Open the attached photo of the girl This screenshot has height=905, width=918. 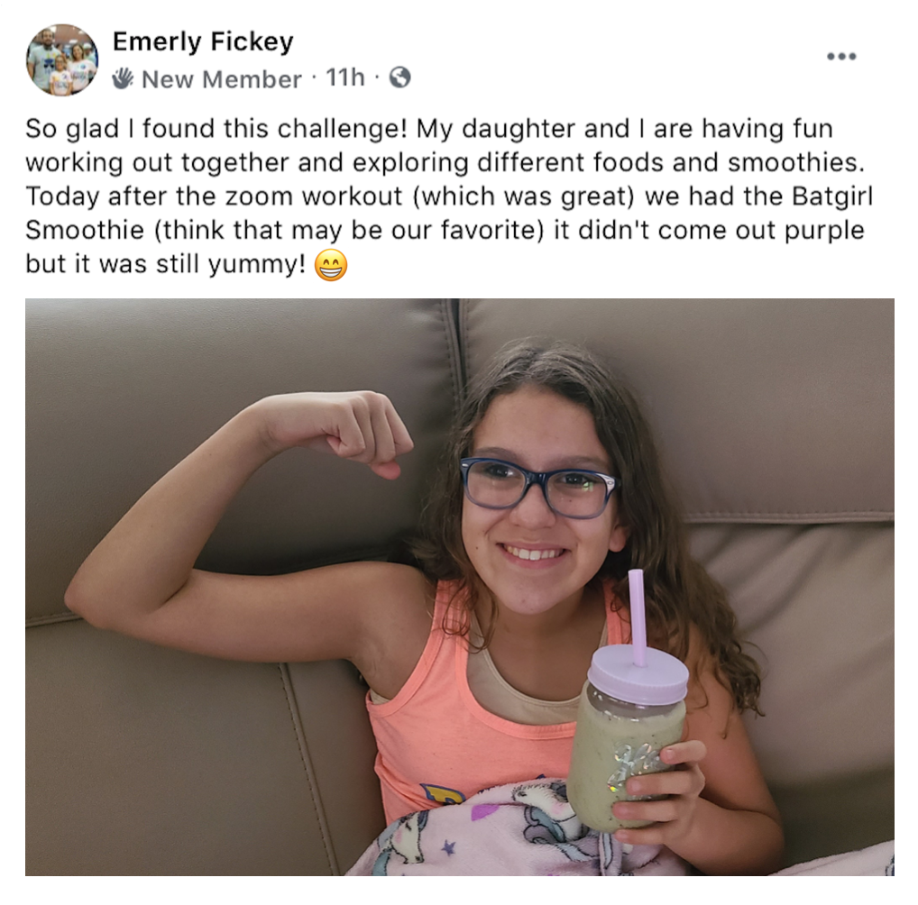point(460,587)
